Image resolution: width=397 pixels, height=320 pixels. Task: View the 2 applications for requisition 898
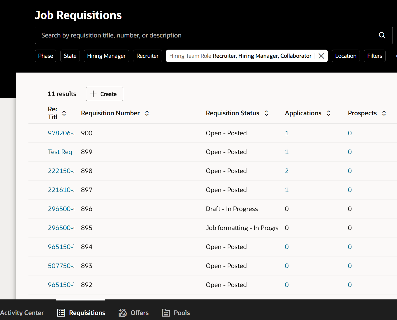[x=287, y=171]
